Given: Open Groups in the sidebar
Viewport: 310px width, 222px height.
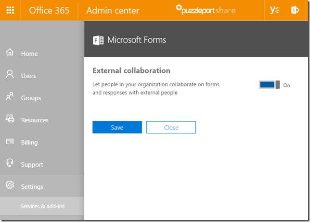Looking at the screenshot, I should pyautogui.click(x=42, y=98).
